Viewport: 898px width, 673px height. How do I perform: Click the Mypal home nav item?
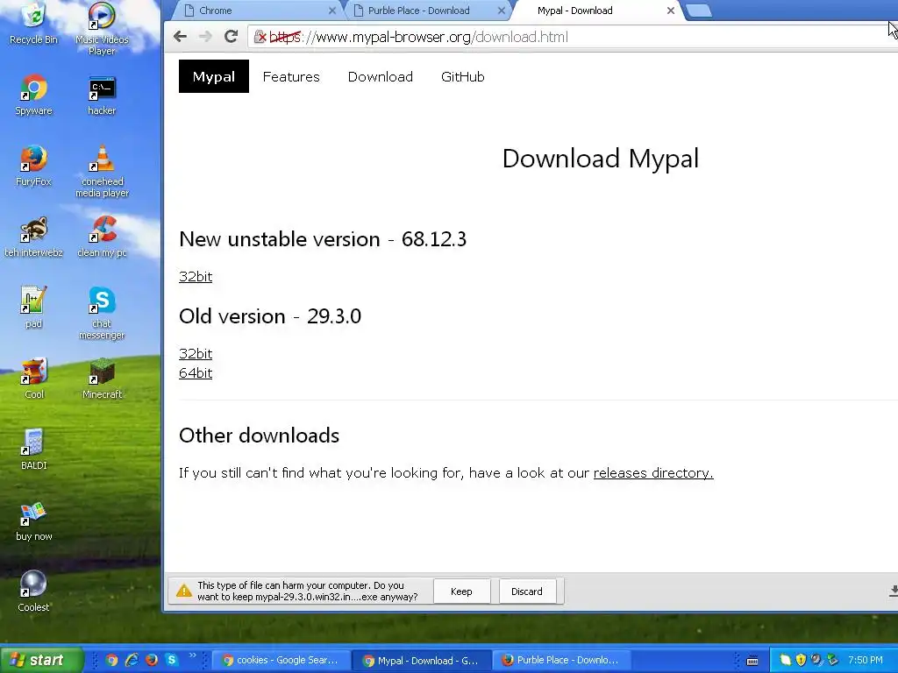(x=214, y=76)
